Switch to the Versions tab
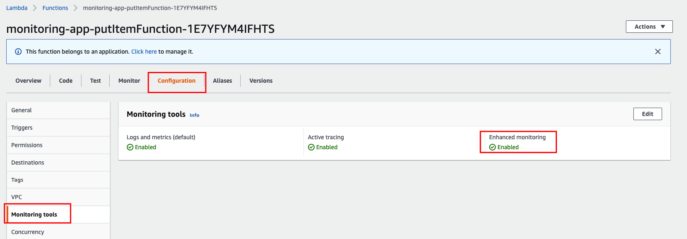The image size is (687, 239). [261, 81]
